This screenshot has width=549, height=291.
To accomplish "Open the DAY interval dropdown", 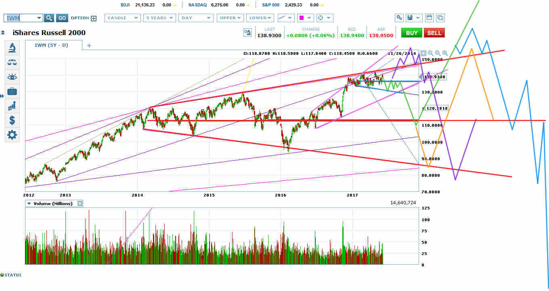I will point(196,18).
